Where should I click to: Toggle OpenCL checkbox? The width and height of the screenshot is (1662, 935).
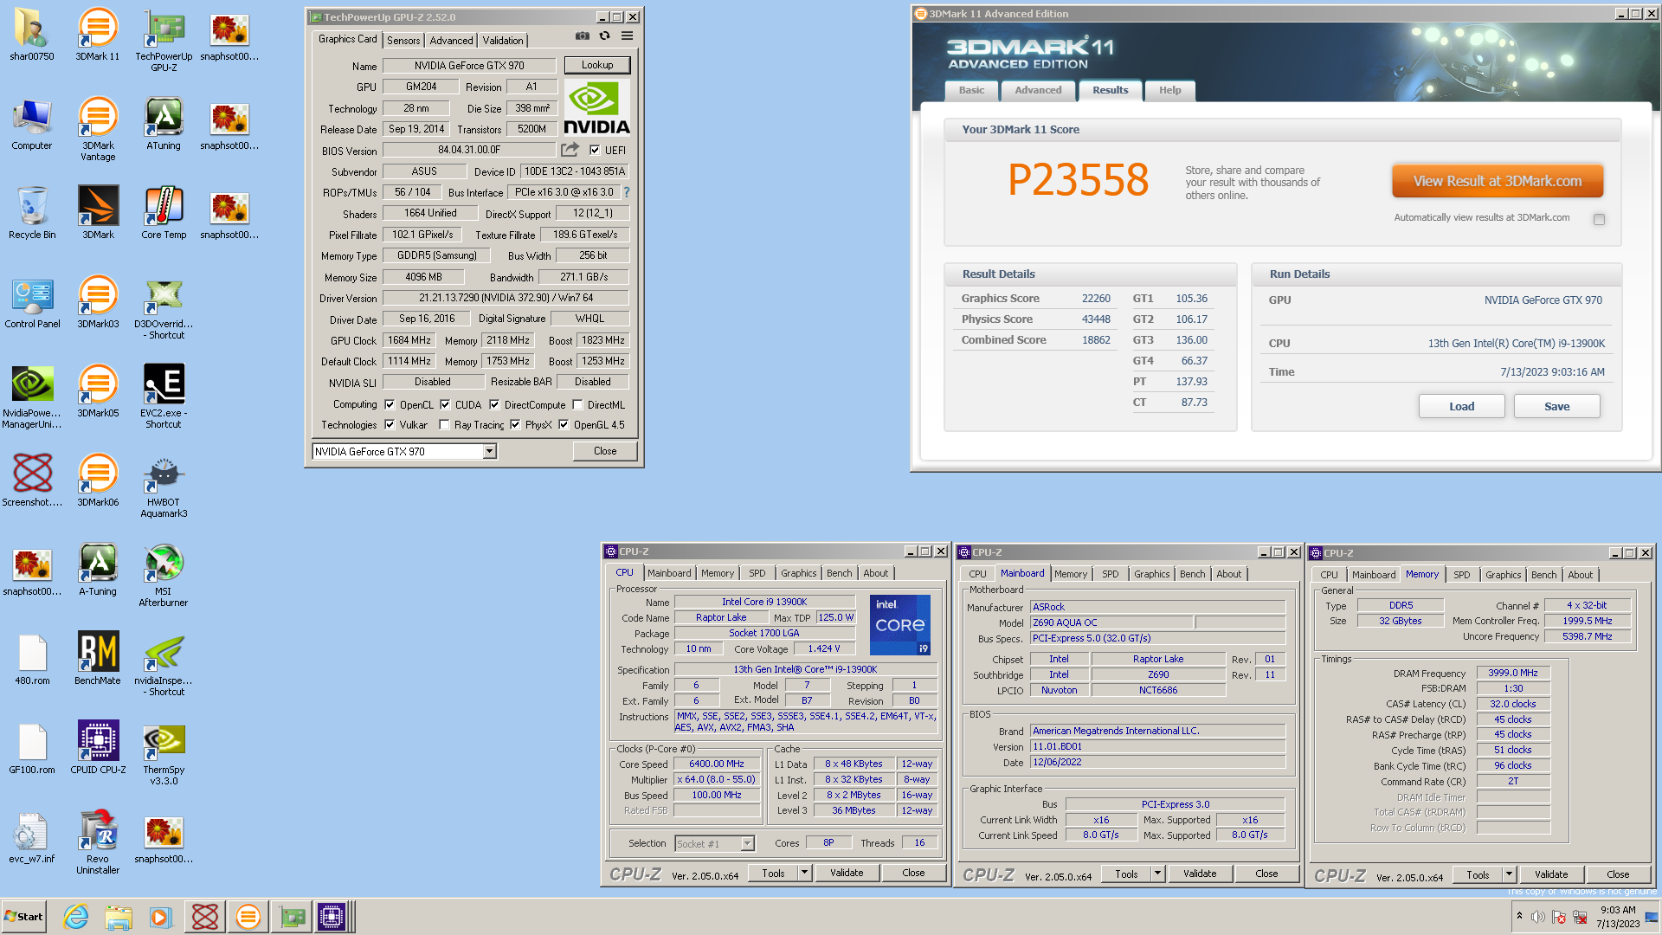390,404
